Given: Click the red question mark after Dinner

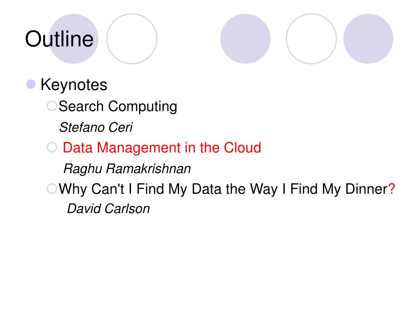Looking at the screenshot, I should tap(391, 189).
